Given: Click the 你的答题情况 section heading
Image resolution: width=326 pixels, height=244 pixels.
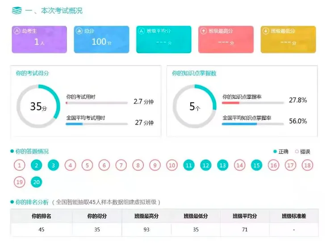Looking at the screenshot, I should [32, 151].
